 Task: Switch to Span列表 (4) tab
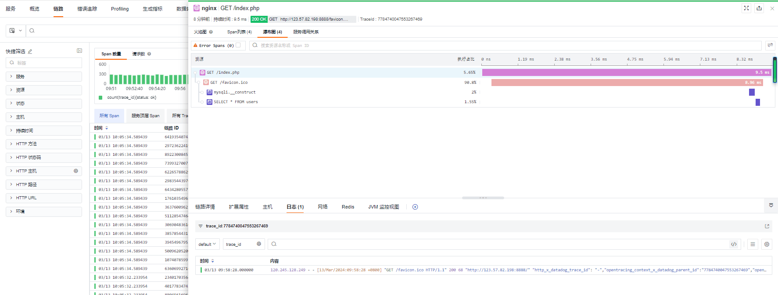[x=240, y=32]
